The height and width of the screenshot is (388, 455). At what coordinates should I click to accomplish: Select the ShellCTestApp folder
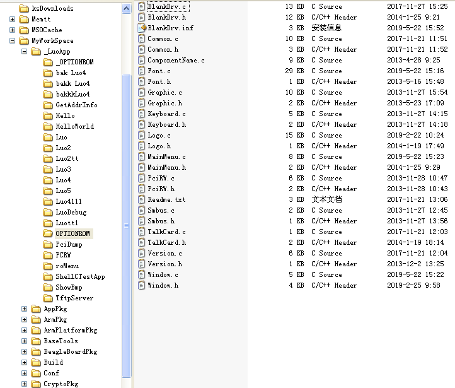80,276
